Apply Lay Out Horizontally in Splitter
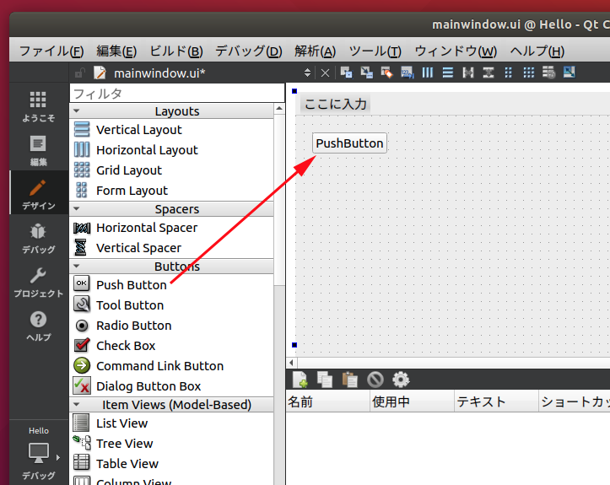 468,73
